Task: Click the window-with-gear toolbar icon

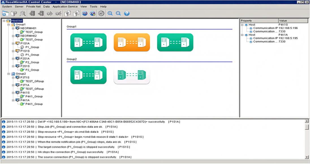Action: [x=5, y=14]
